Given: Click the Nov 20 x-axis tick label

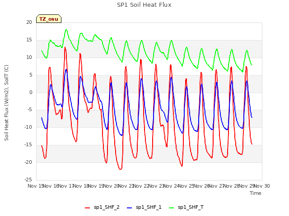Looking at the screenshot, I should click(112, 186).
